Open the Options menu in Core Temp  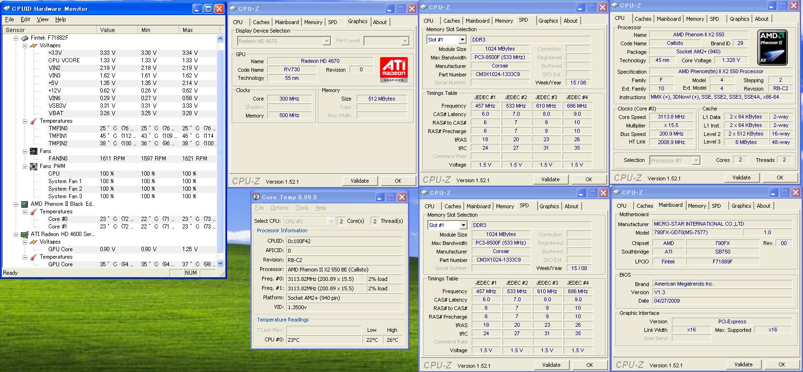point(279,208)
